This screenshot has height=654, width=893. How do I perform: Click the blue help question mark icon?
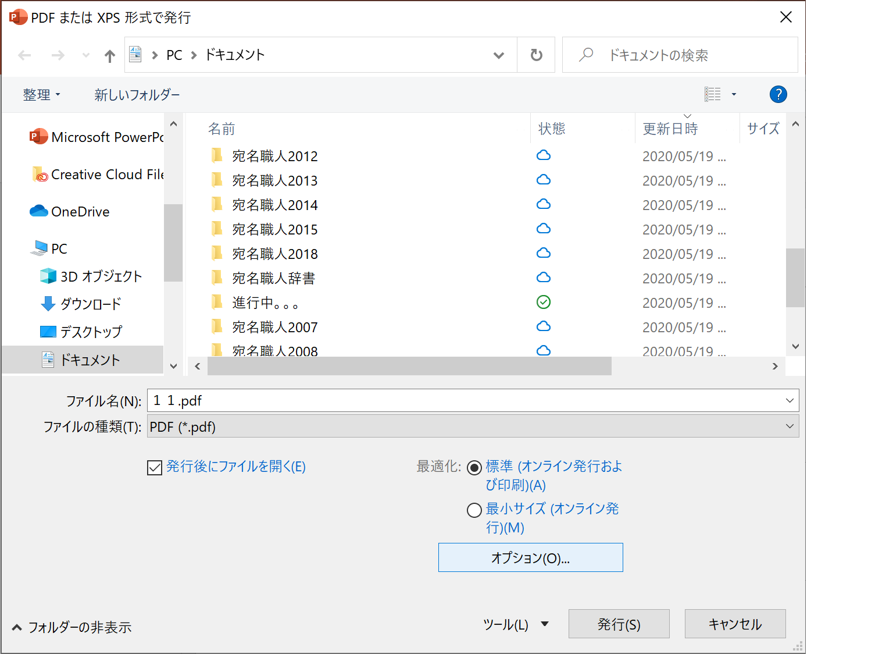pos(778,94)
